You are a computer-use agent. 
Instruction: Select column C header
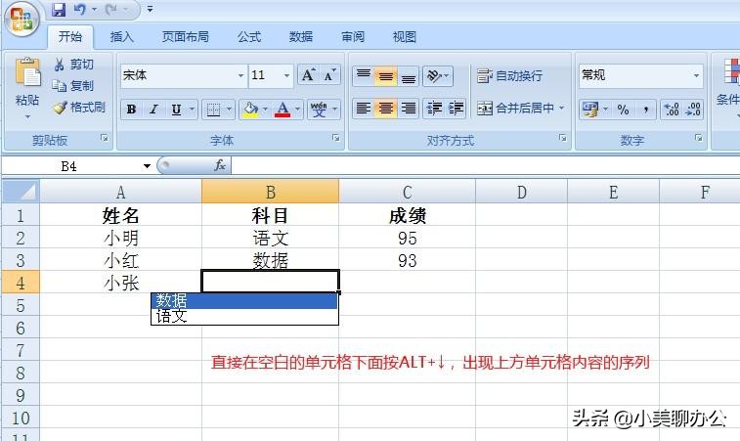408,193
